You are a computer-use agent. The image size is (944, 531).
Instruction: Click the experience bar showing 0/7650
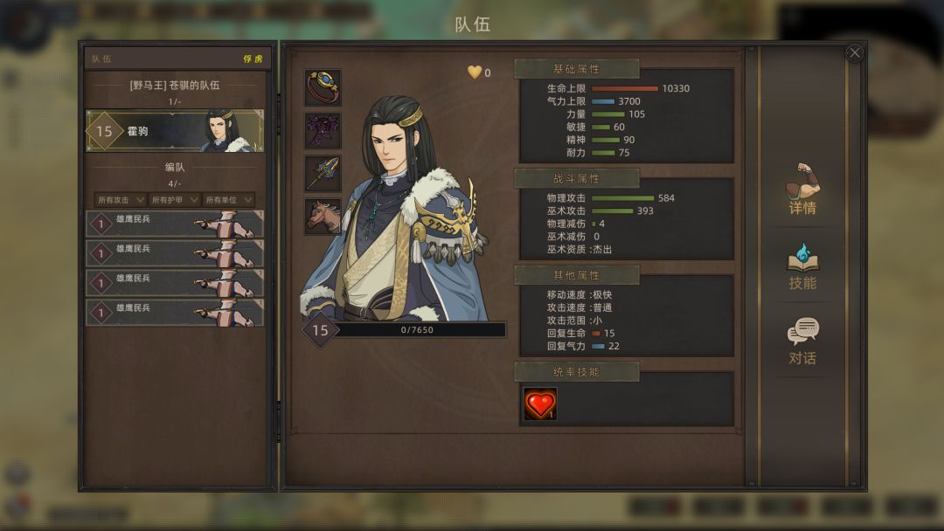point(417,329)
